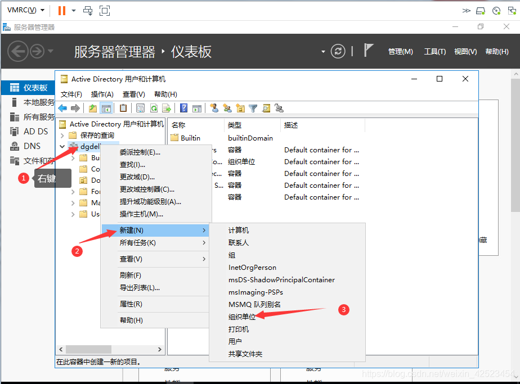Open 视图(V) menu in Server Manager
The width and height of the screenshot is (520, 384).
(x=465, y=52)
